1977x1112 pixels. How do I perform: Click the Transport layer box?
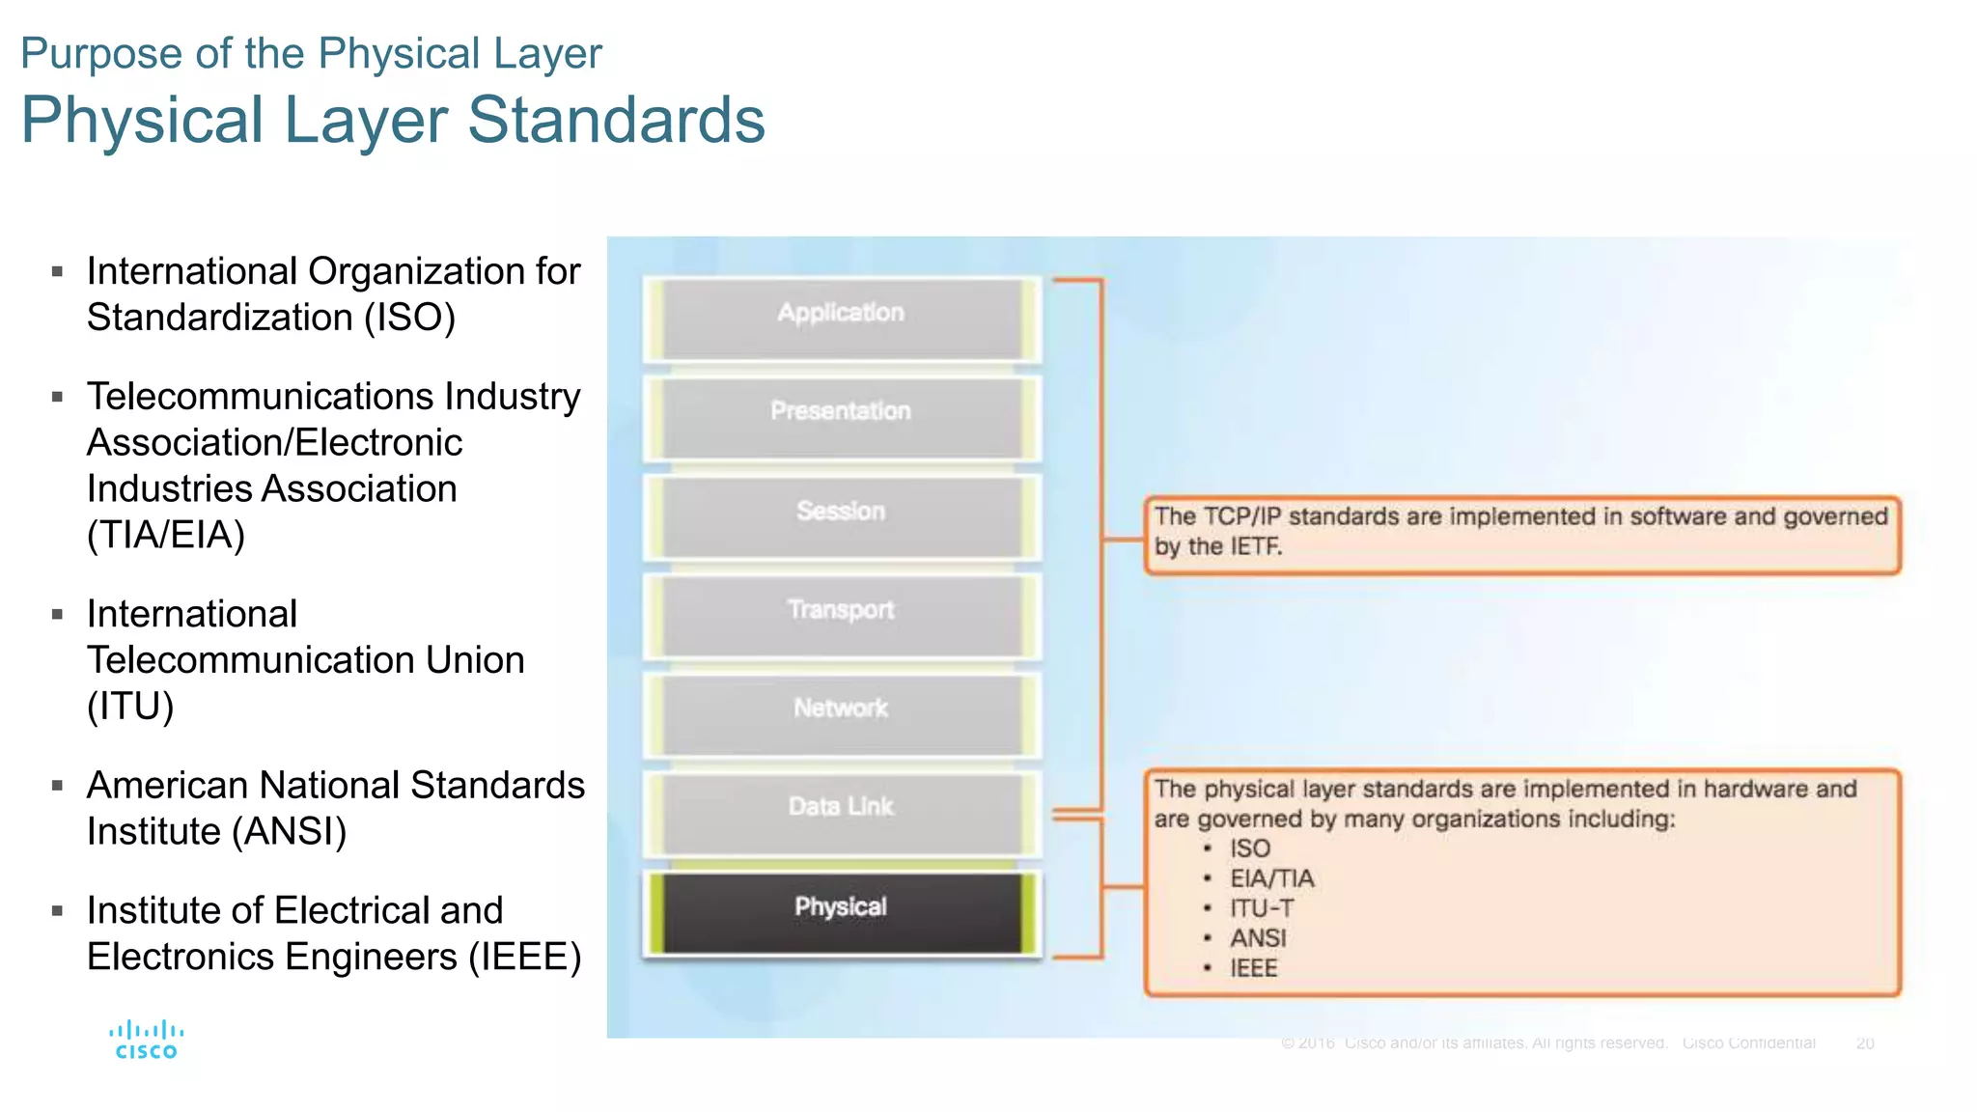click(841, 615)
